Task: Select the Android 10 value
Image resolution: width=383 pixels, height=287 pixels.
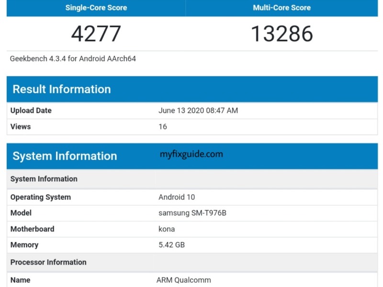Action: point(177,197)
